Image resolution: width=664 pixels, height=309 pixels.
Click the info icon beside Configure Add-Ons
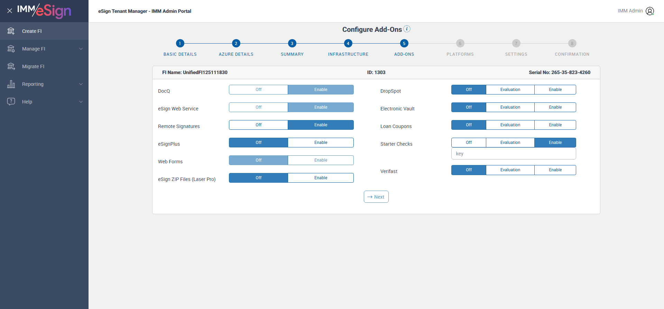pos(407,29)
